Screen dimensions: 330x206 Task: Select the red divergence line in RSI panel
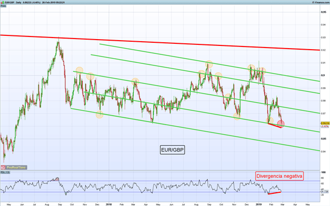coord(274,193)
